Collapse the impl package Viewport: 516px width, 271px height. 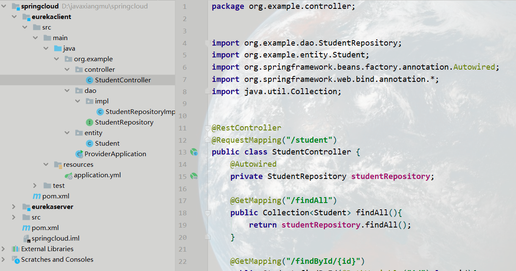pos(78,101)
